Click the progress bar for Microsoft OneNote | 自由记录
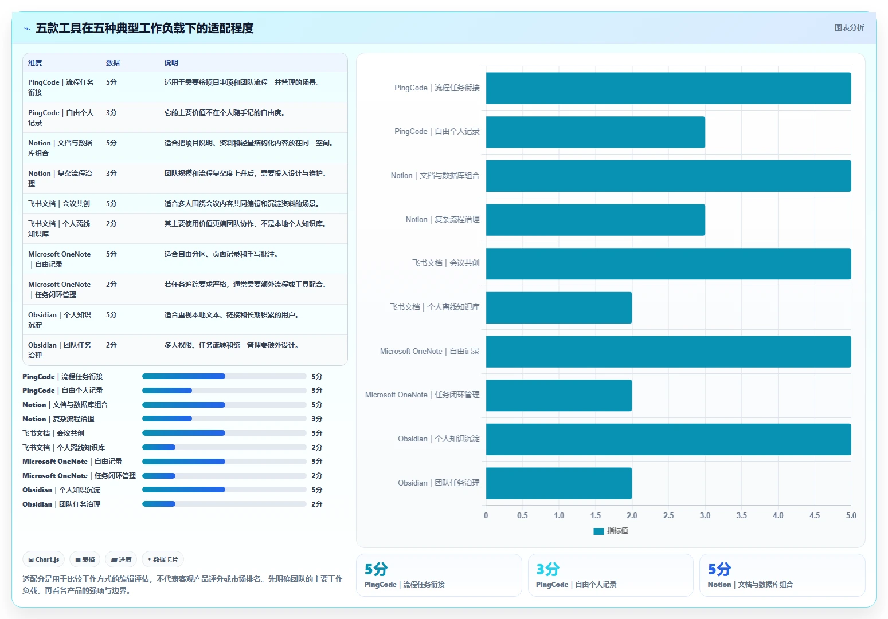 coord(224,462)
